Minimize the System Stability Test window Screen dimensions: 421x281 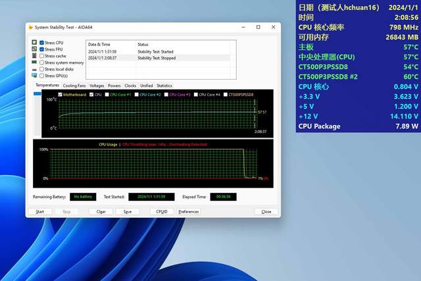[x=243, y=27]
